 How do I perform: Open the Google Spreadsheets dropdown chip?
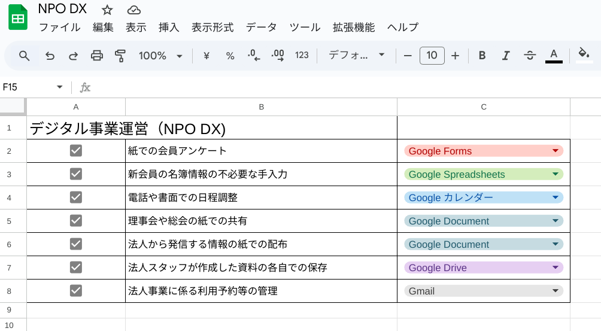(x=484, y=174)
